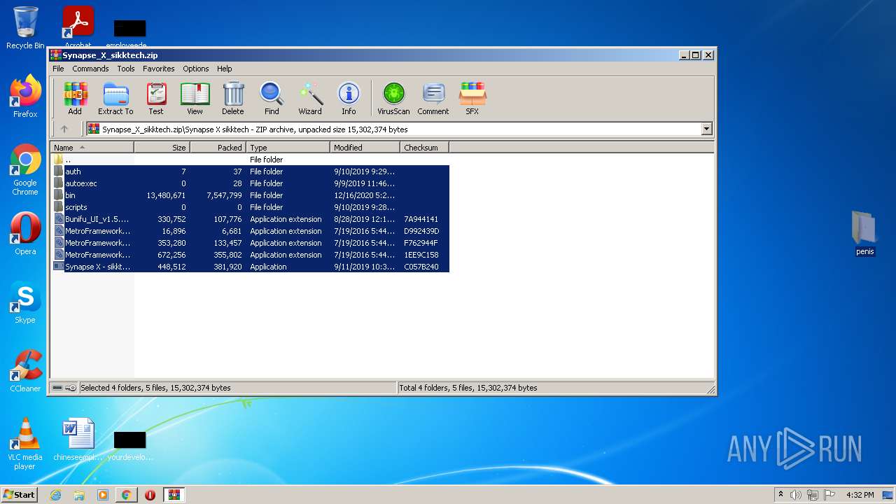Sort by Checksum column header
The width and height of the screenshot is (896, 504).
pos(424,148)
